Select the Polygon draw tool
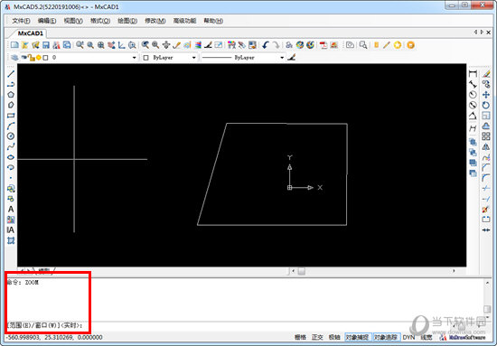The height and width of the screenshot is (346, 497). point(11,95)
